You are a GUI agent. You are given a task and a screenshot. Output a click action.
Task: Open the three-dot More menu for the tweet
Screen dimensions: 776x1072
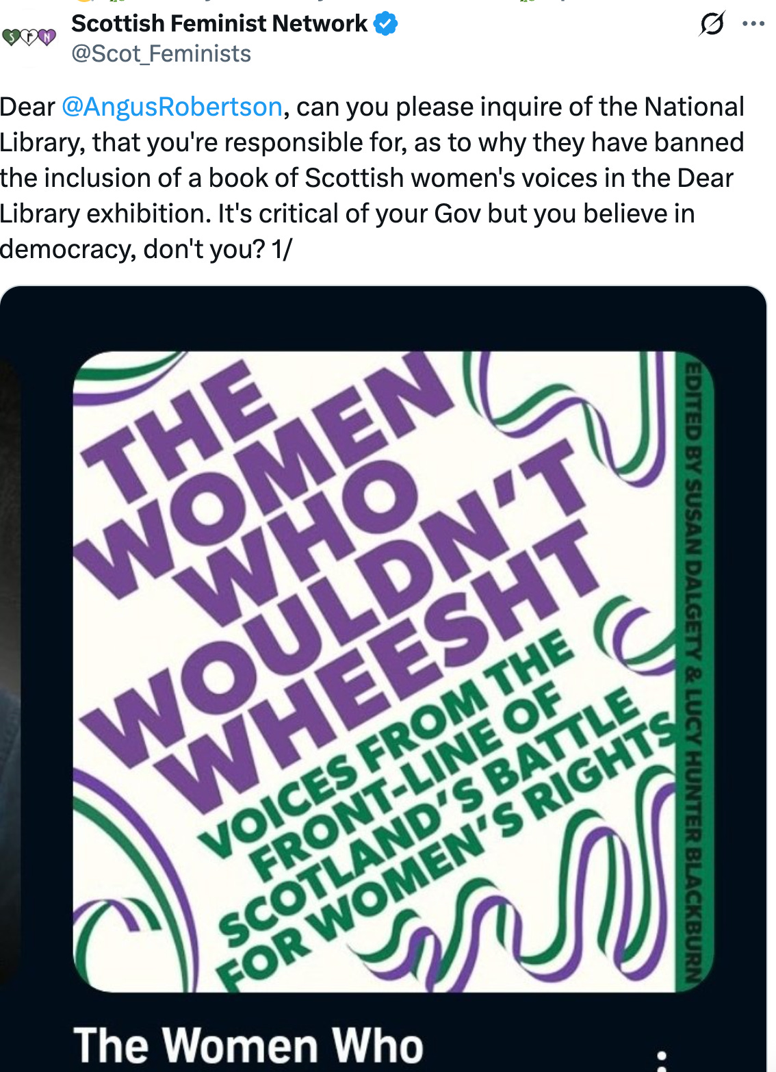click(x=753, y=24)
